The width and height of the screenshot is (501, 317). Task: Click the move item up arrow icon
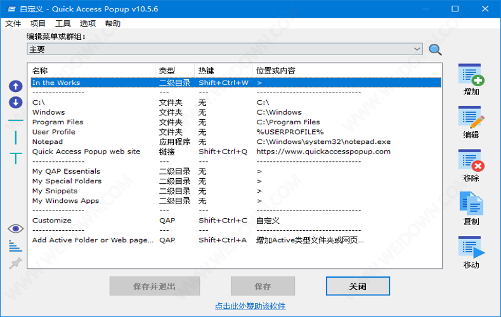[x=16, y=86]
